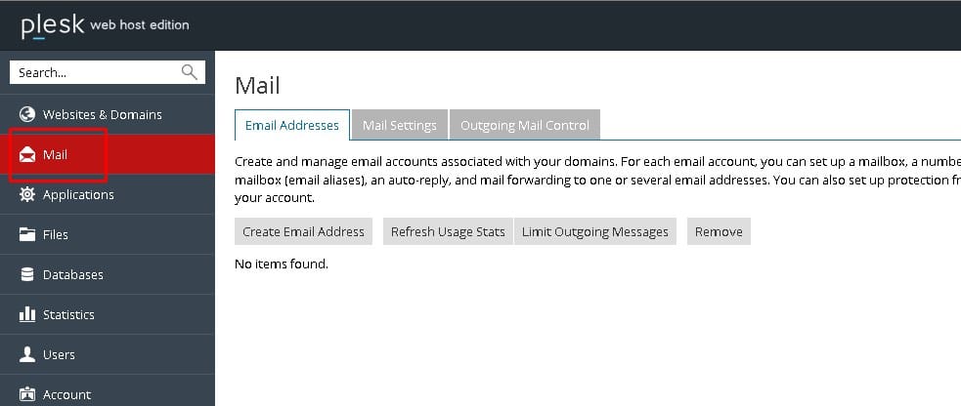Click the Refresh Usage Stats button
Image resolution: width=961 pixels, height=406 pixels.
[x=448, y=231]
